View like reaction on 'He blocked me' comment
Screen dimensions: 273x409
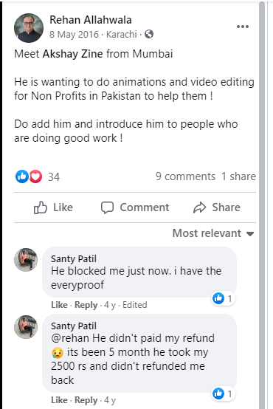tap(223, 298)
